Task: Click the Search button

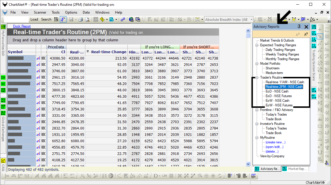Action: pos(46,19)
